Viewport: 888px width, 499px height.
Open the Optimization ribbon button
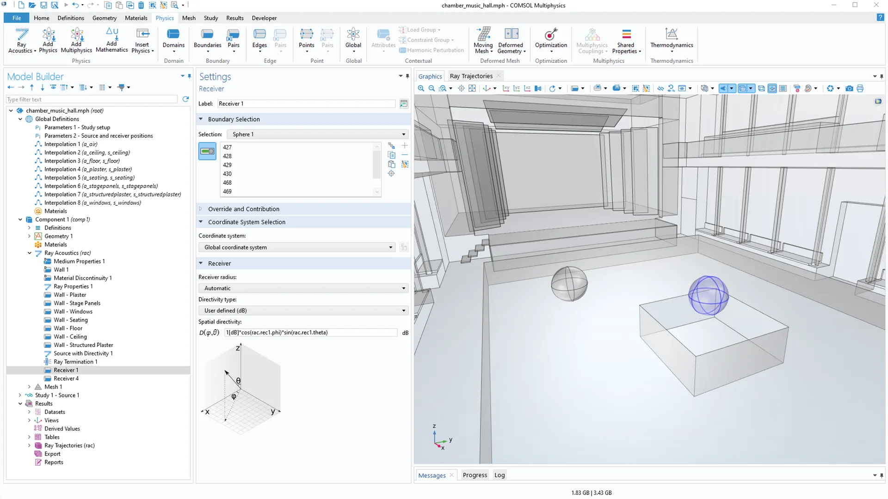550,40
